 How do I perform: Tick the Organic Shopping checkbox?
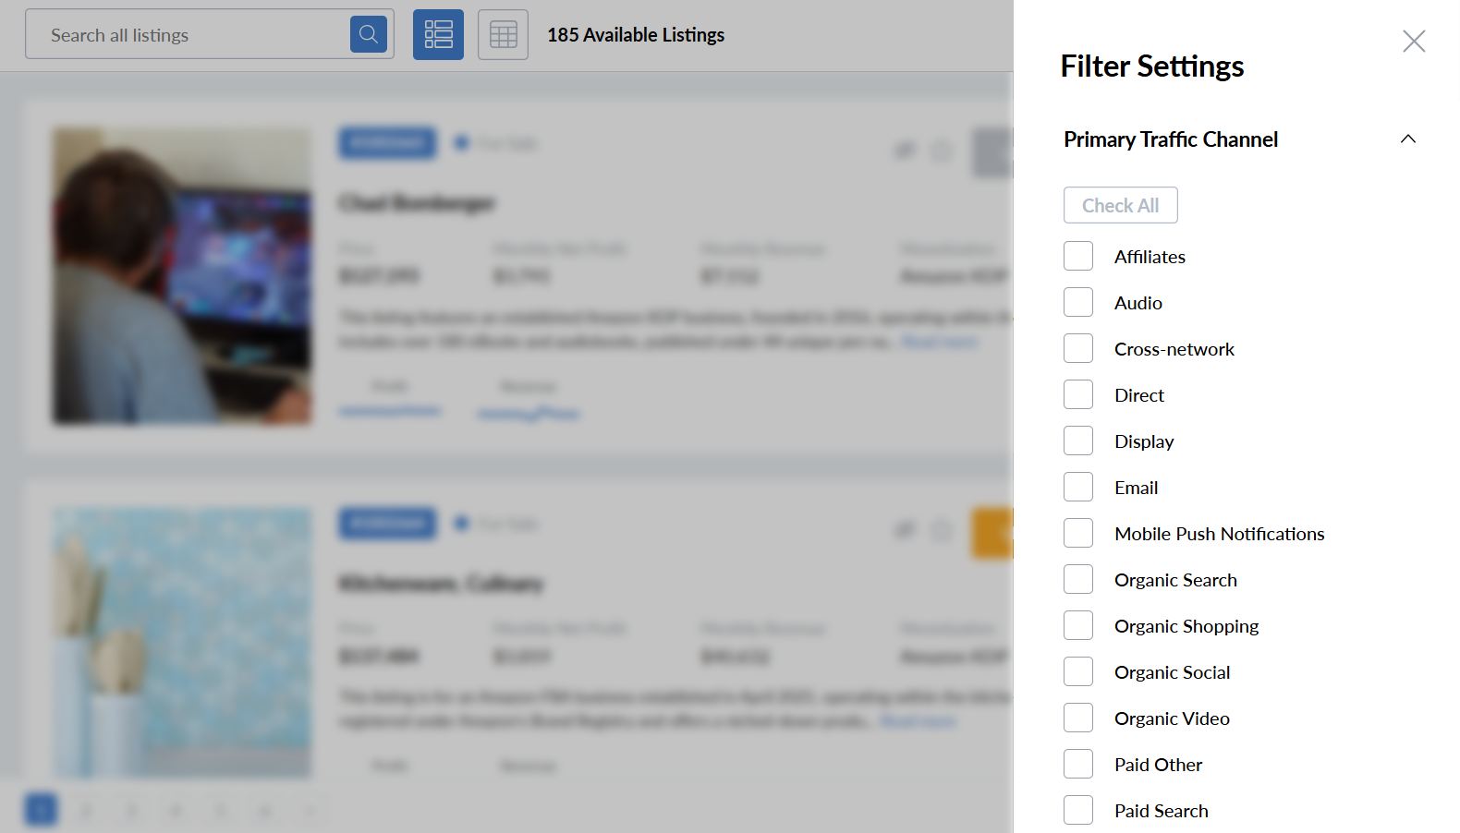1078,625
